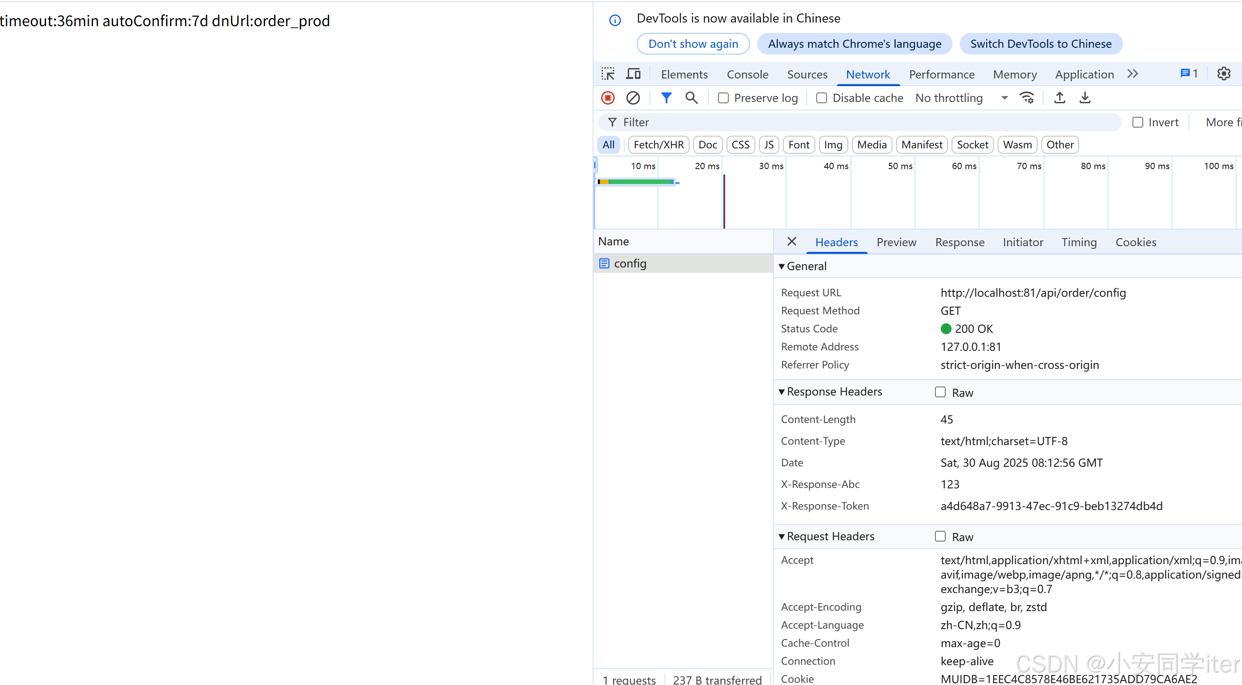Screen dimensions: 1242x685
Task: Click the request bar in timeline overview
Action: click(637, 182)
